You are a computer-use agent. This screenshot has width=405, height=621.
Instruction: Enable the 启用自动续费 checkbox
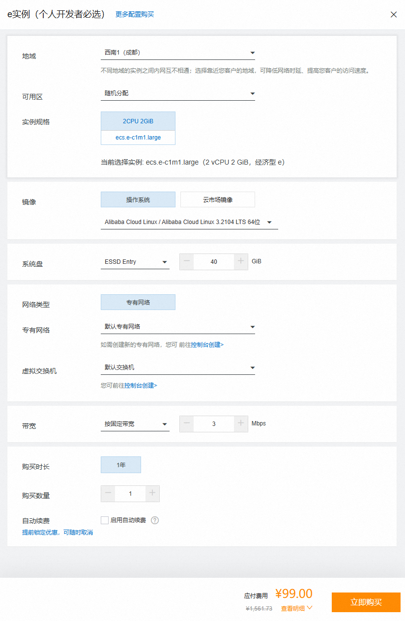coord(105,520)
